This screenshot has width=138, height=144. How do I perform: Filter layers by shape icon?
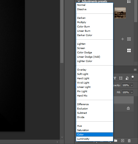pyautogui.click(x=121, y=78)
